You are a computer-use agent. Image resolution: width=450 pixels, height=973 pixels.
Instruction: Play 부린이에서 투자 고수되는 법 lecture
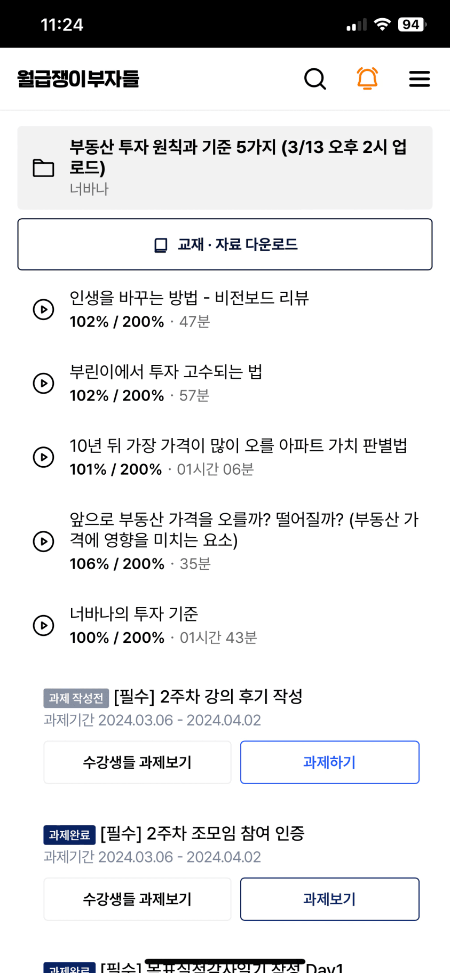tap(44, 383)
